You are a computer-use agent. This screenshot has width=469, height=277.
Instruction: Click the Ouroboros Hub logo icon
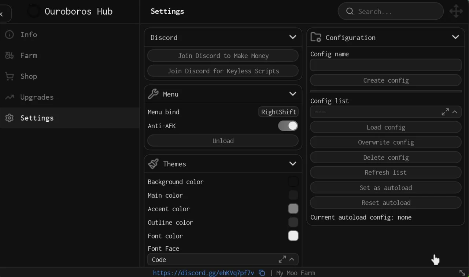pos(34,11)
